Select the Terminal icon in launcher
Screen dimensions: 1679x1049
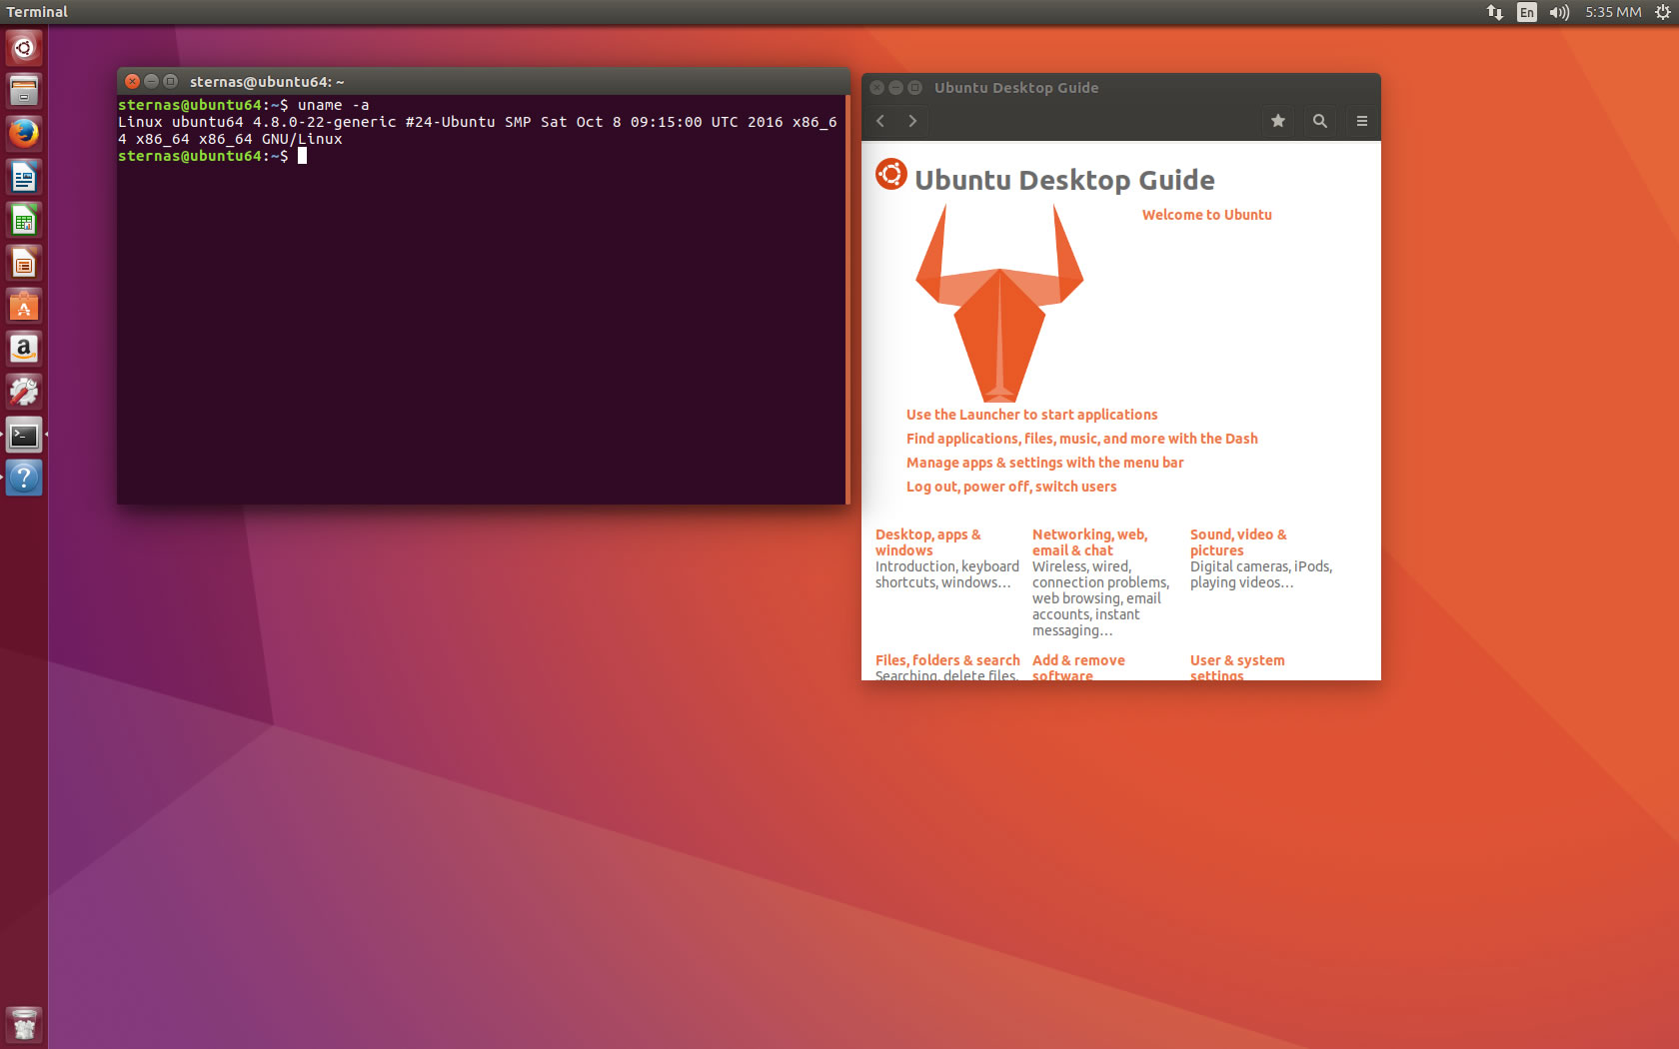point(24,435)
